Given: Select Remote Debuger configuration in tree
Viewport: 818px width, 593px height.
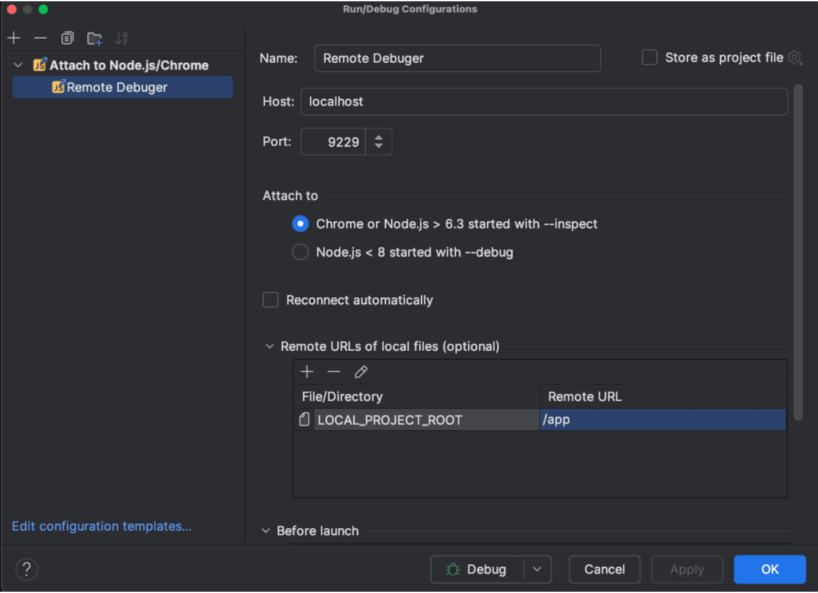Looking at the screenshot, I should click(117, 87).
